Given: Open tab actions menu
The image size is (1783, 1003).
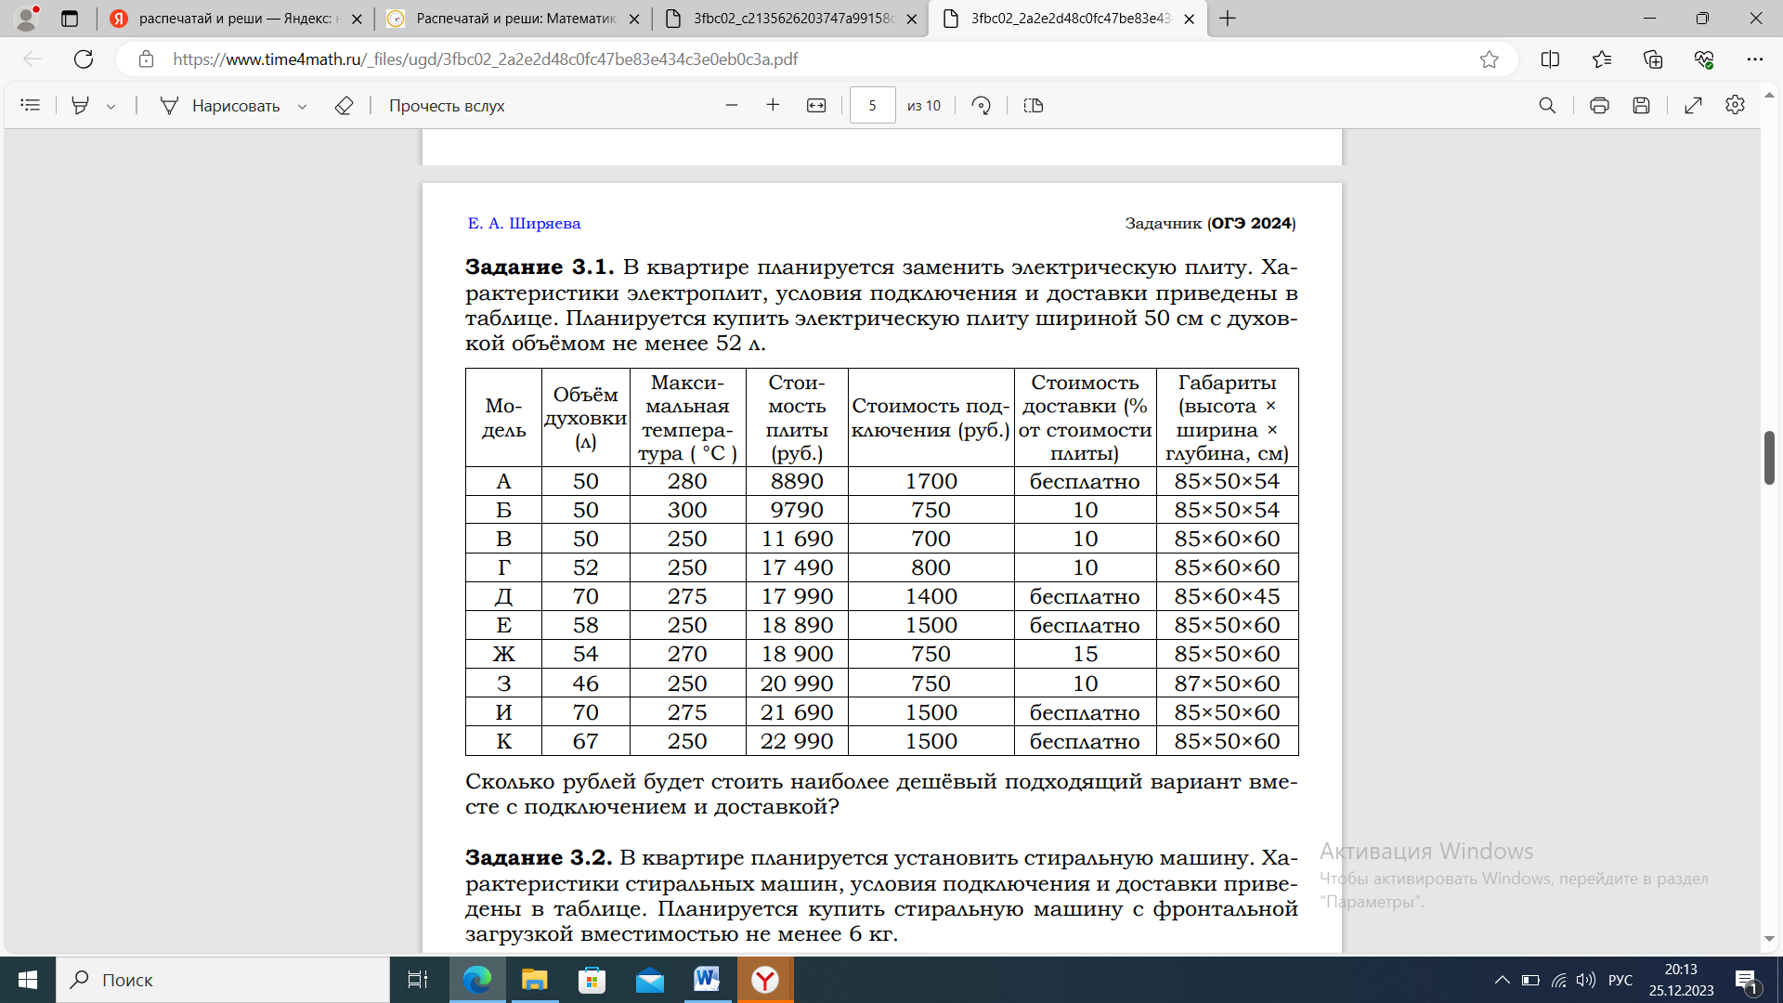Looking at the screenshot, I should (x=70, y=19).
